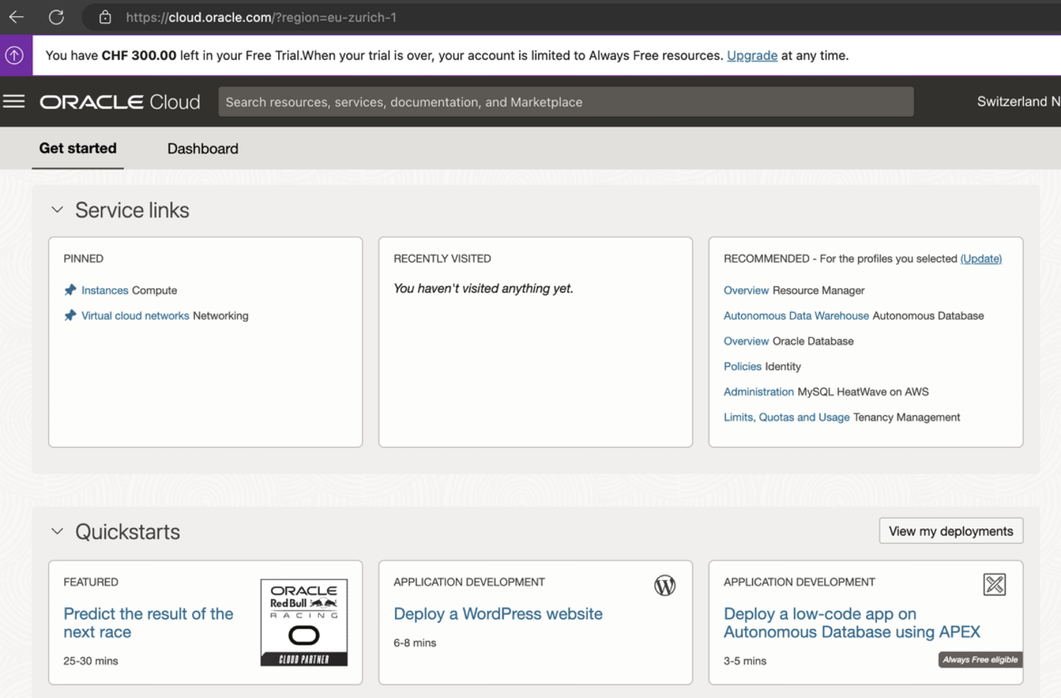Click the APEX icon on low-code card

pyautogui.click(x=994, y=585)
